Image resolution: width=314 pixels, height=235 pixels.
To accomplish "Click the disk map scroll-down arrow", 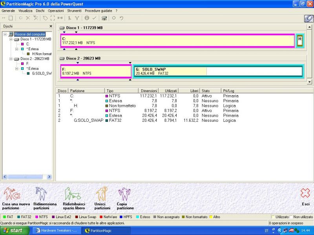I will [x=309, y=82].
